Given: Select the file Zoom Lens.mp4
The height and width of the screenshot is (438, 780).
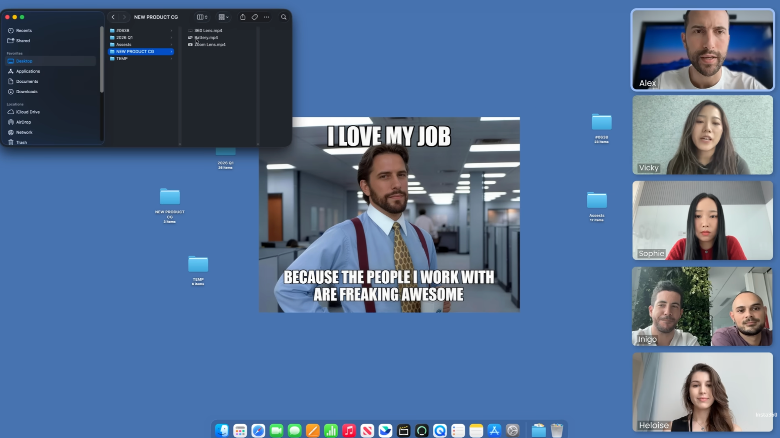Looking at the screenshot, I should [210, 45].
